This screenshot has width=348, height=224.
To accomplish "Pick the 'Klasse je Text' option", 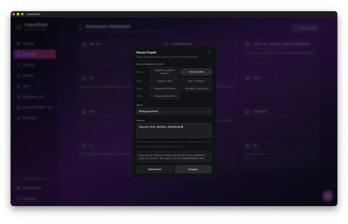I will coord(165,81).
